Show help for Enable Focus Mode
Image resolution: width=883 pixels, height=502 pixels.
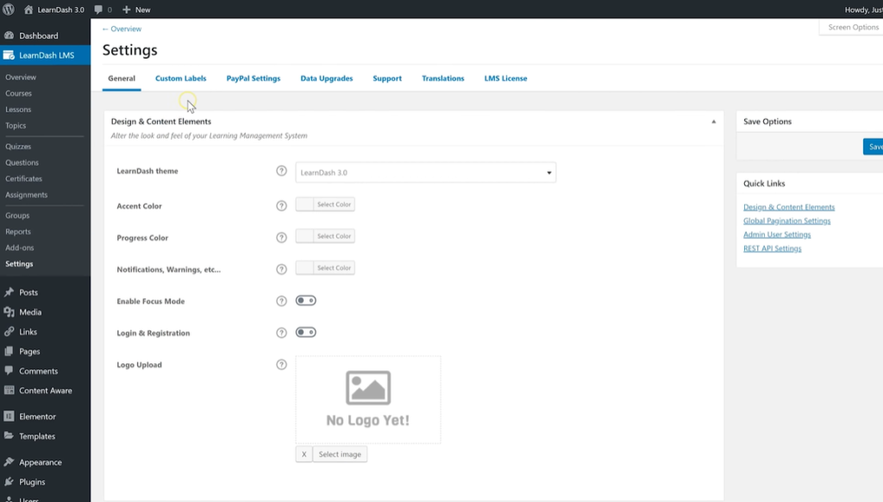[282, 301]
